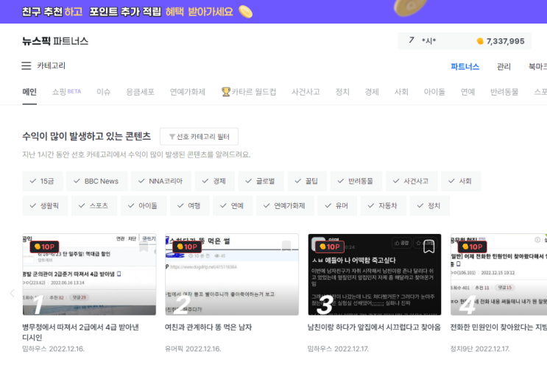Select the 메인 tab

29,92
